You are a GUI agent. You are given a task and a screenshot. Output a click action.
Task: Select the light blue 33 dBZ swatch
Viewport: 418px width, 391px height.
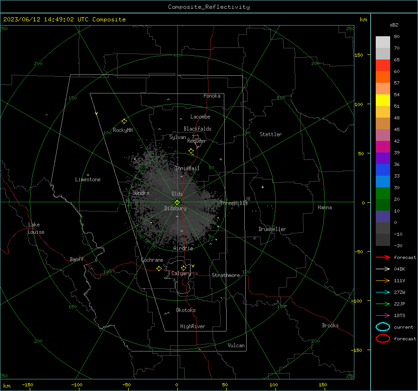pyautogui.click(x=383, y=182)
